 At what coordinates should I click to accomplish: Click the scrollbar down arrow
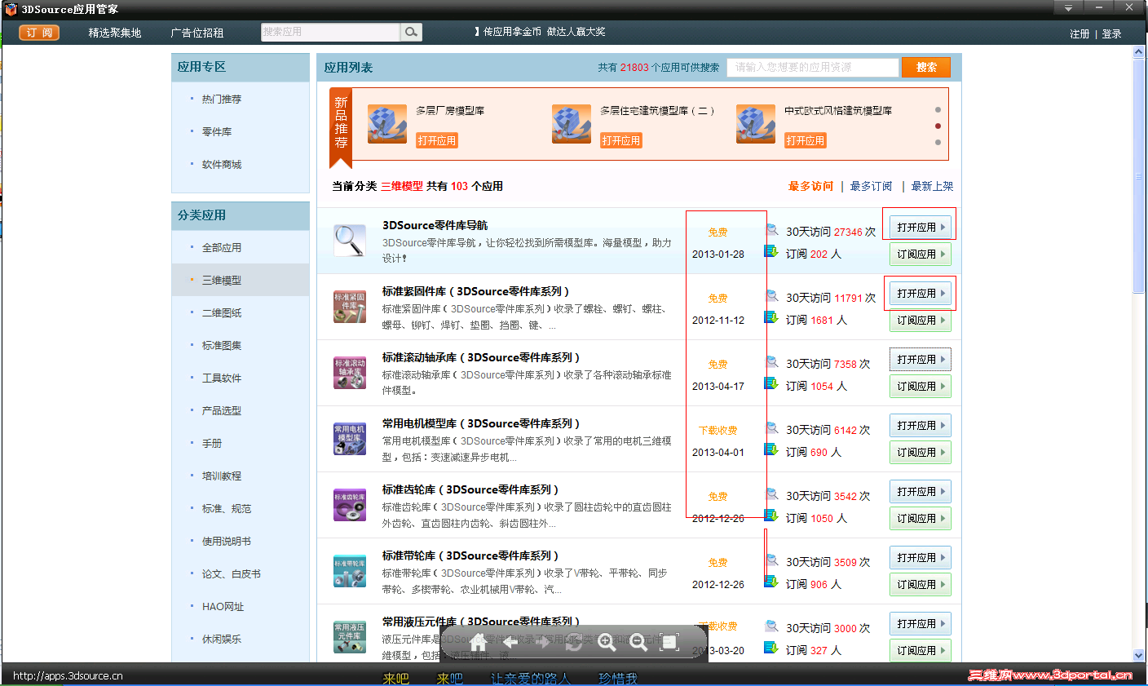pos(1138,654)
